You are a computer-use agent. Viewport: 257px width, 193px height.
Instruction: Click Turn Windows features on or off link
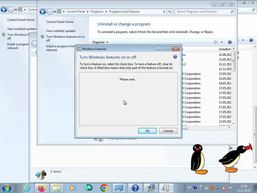click(66, 38)
